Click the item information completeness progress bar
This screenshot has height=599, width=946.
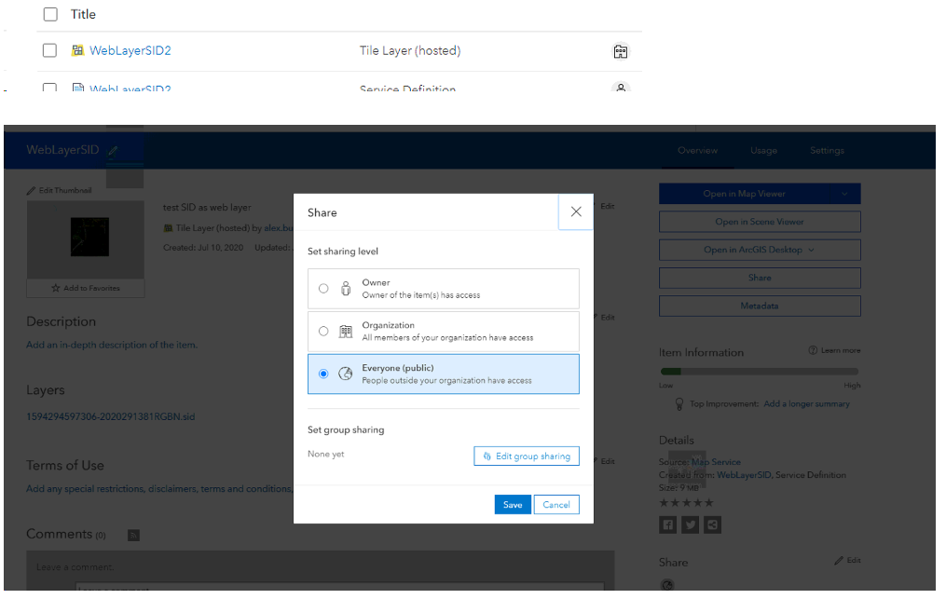pos(760,372)
